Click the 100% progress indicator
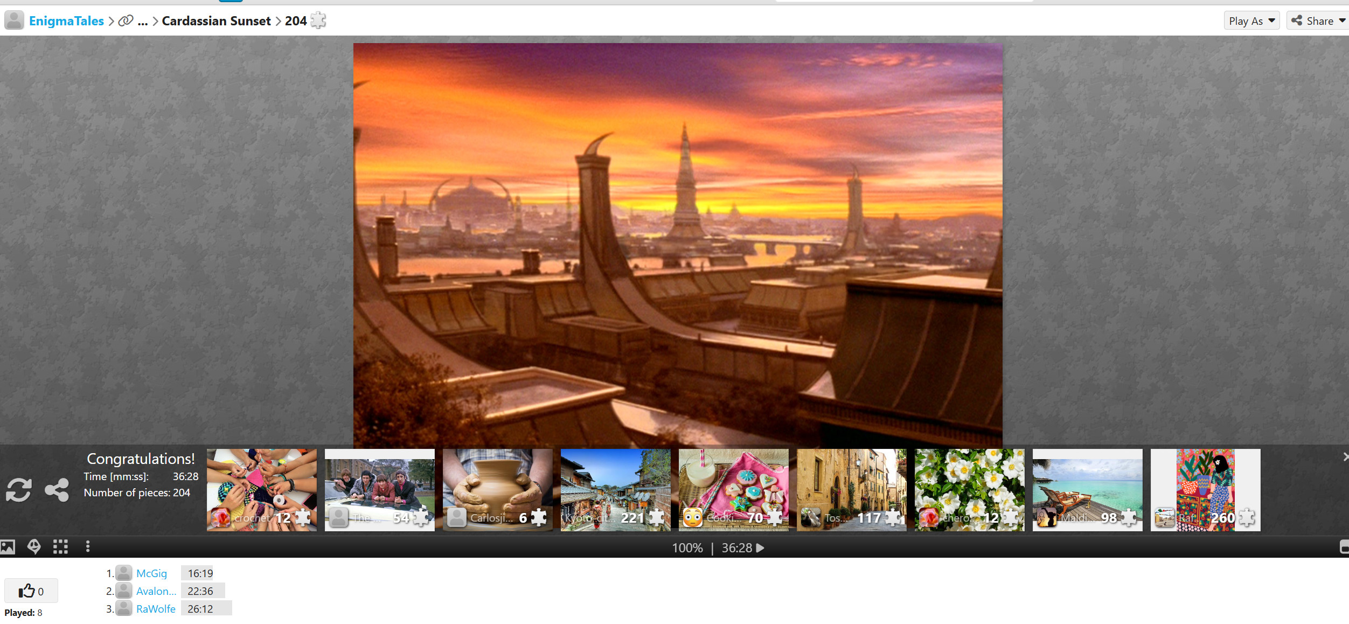 (687, 548)
